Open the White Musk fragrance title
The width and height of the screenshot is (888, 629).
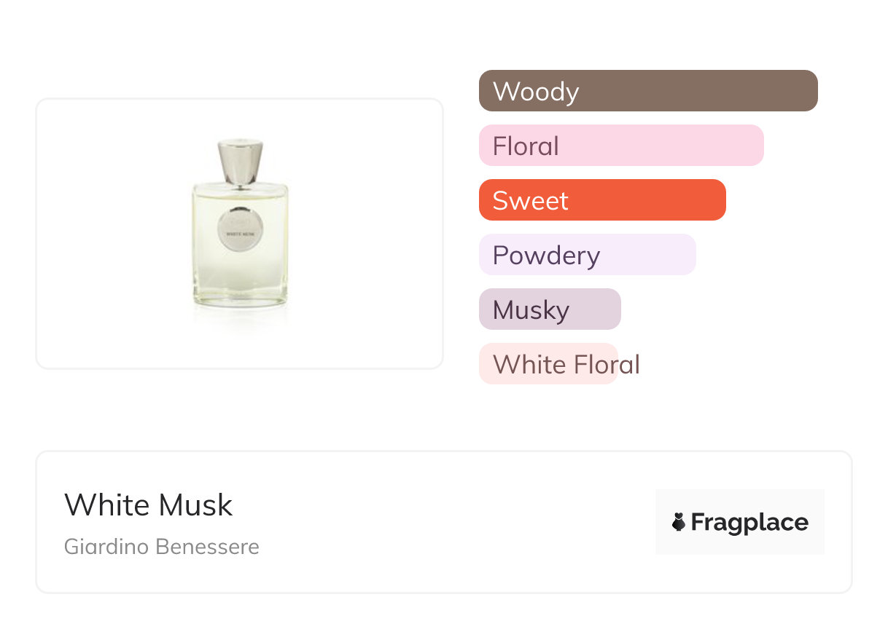149,505
